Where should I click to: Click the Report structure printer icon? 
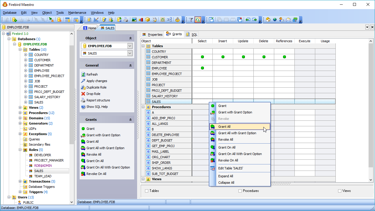(83, 100)
